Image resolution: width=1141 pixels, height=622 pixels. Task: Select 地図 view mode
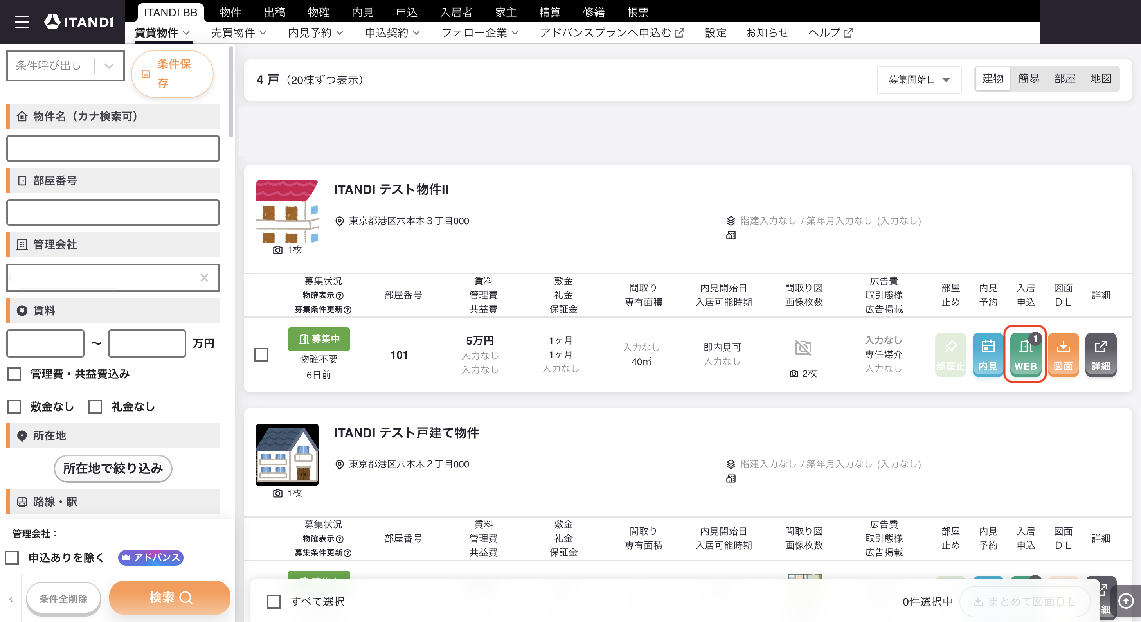click(1101, 79)
